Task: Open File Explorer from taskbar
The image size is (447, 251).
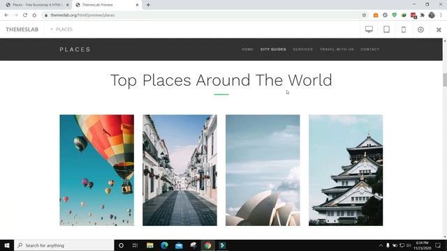Action: pyautogui.click(x=150, y=245)
